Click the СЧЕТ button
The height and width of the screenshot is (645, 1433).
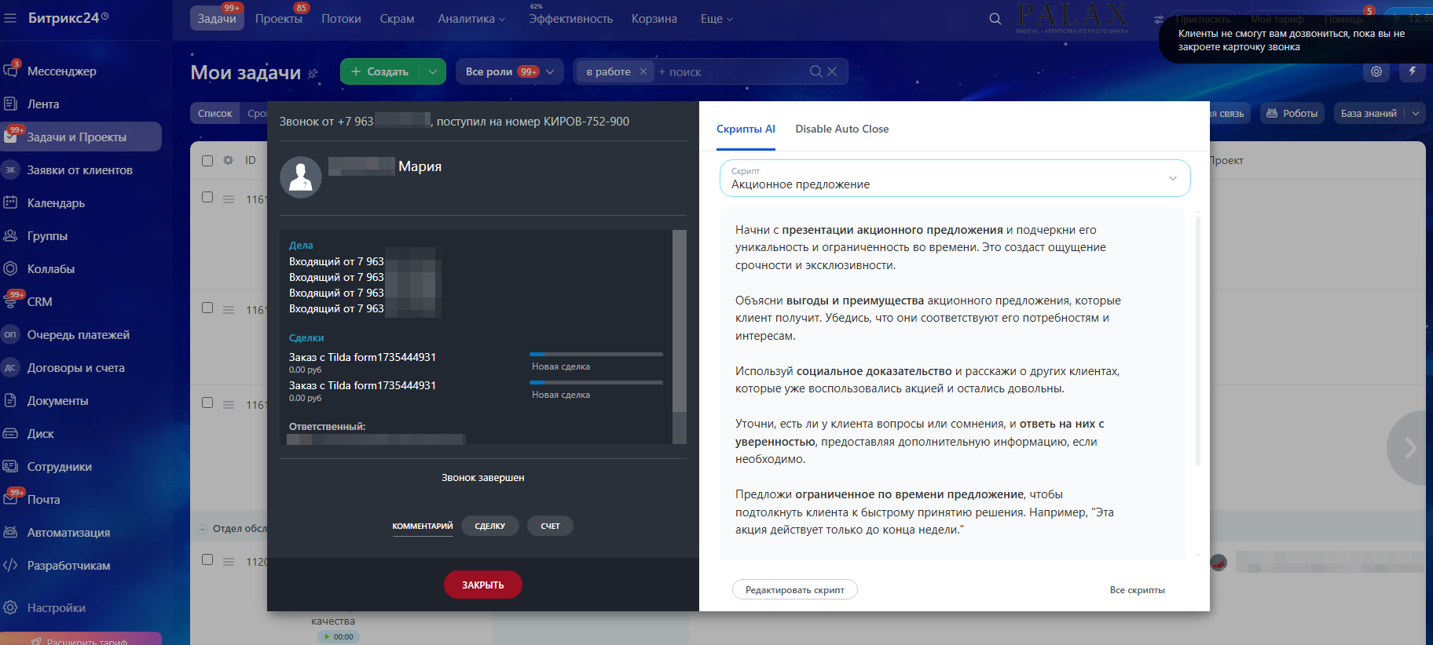[551, 526]
